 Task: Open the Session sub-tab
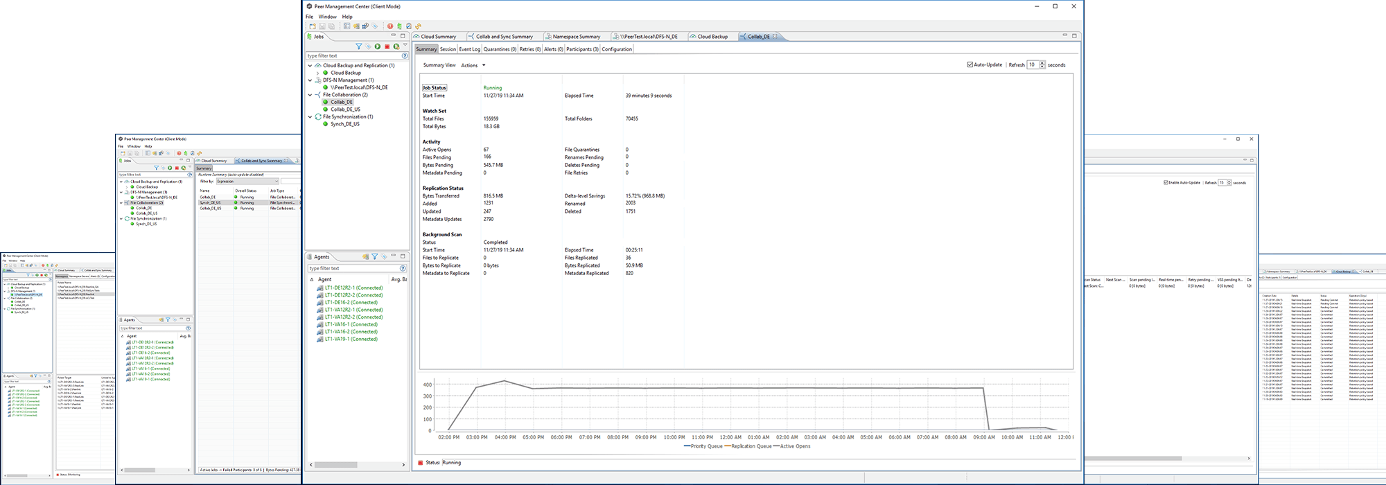448,49
